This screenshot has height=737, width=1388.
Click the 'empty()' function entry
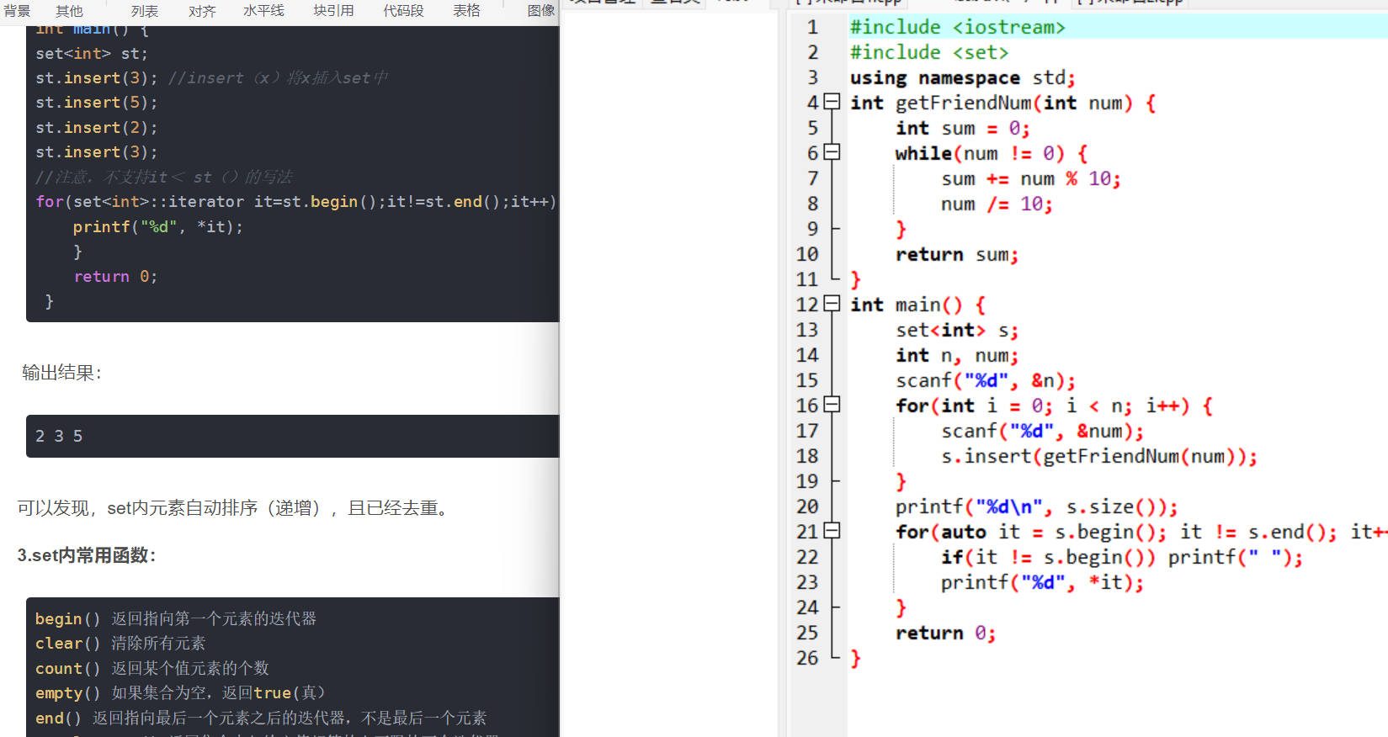point(180,692)
